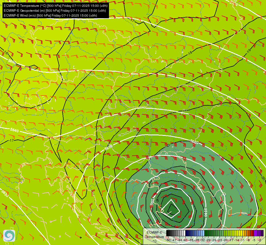This screenshot has height=245, width=266.
Task: Click the white swatch just before the navy section
Action: click(x=184, y=233)
